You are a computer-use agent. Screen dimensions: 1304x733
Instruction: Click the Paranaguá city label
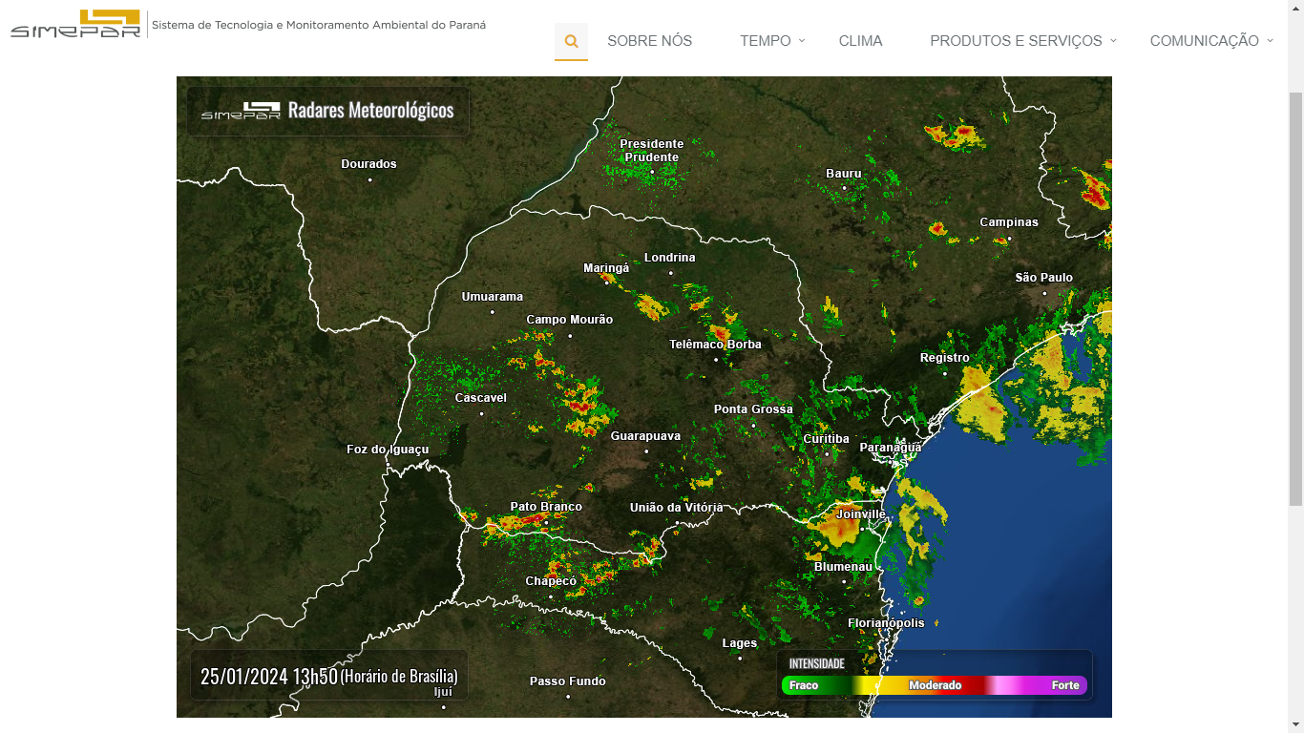coord(891,448)
